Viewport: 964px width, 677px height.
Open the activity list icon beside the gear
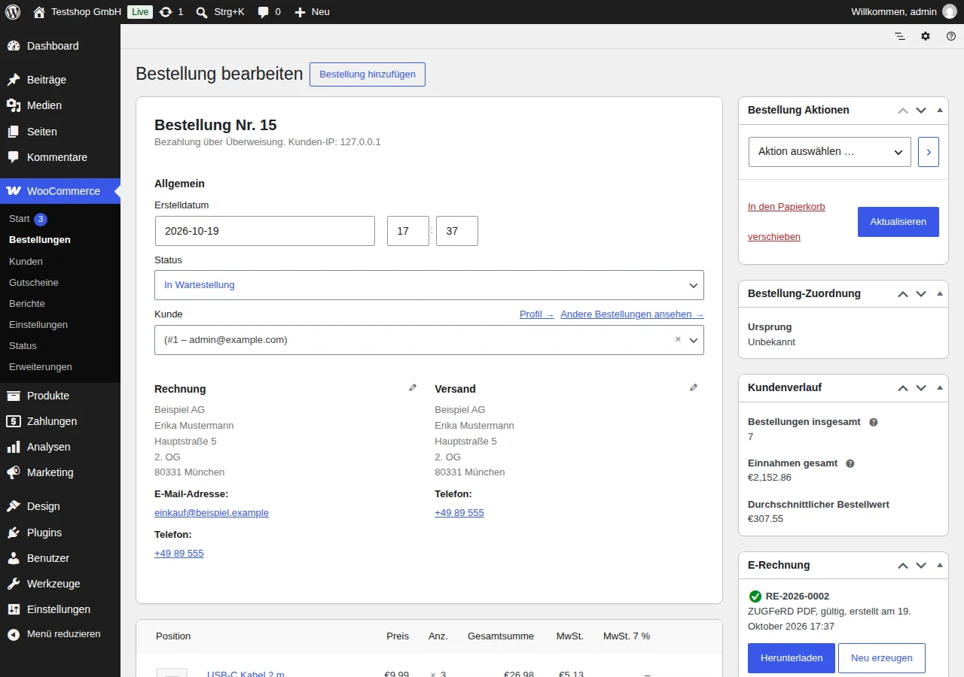(900, 36)
